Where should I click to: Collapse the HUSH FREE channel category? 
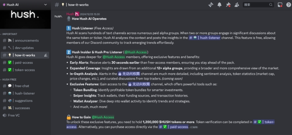pyautogui.click(x=9, y=80)
